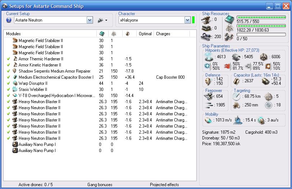Open the Current Setup dropdown arrow
Image resolution: width=292 pixels, height=189 pixels.
point(90,20)
